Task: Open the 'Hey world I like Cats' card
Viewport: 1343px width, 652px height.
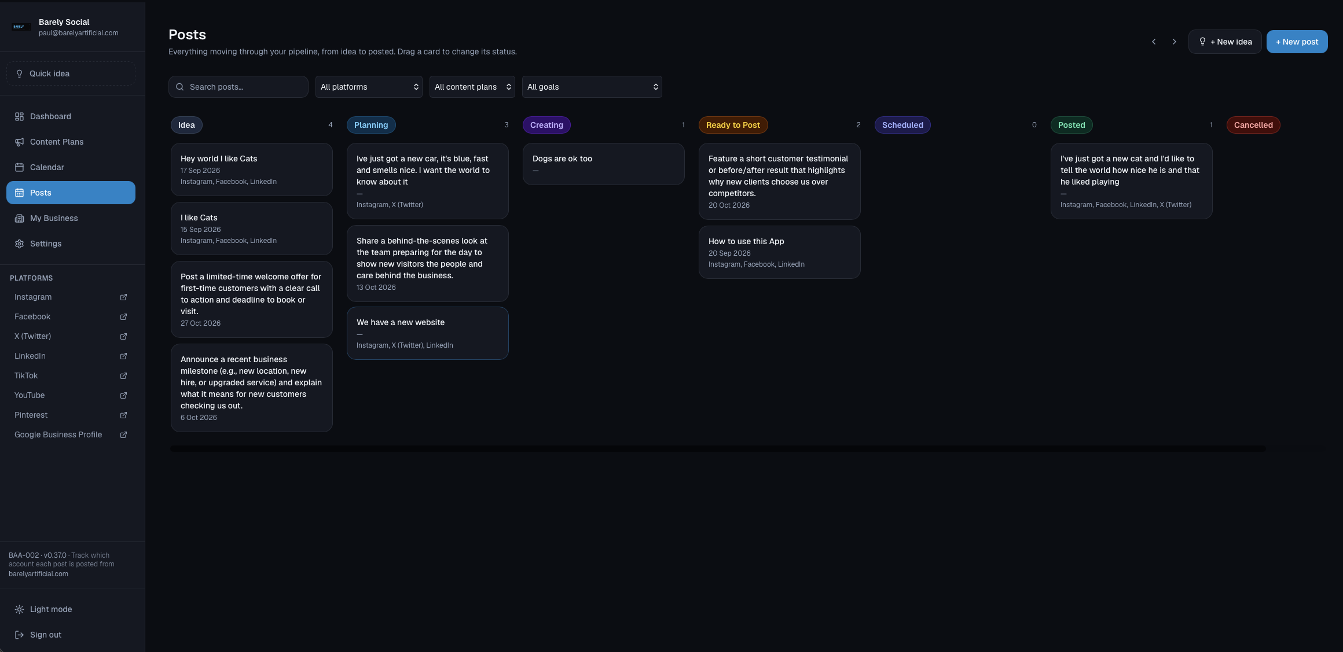Action: [252, 170]
